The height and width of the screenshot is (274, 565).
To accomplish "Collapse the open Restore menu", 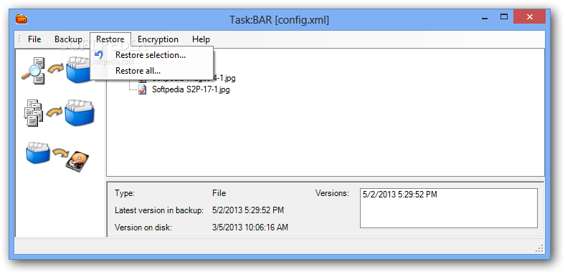I will click(x=110, y=39).
